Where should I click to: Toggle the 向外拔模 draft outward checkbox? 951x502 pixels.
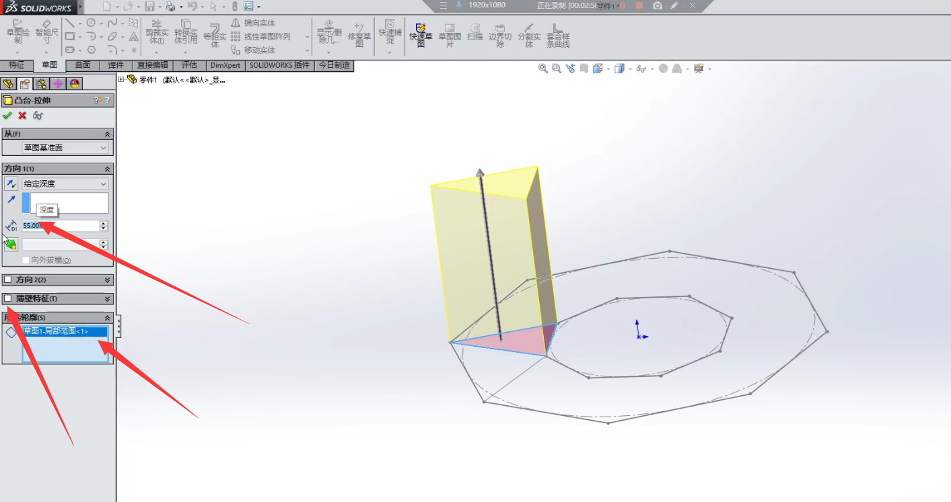(26, 260)
